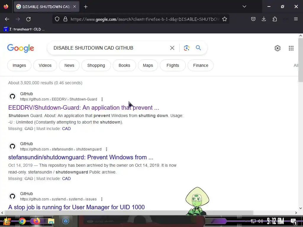Click the horizontal scrollbar thumb
This screenshot has height=227, width=303.
(129, 213)
